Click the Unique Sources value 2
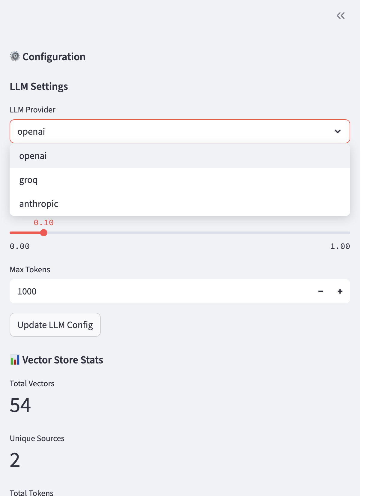373x496 pixels. point(15,460)
